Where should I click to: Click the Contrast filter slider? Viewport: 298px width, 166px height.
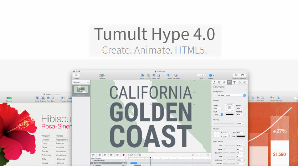coord(230,164)
